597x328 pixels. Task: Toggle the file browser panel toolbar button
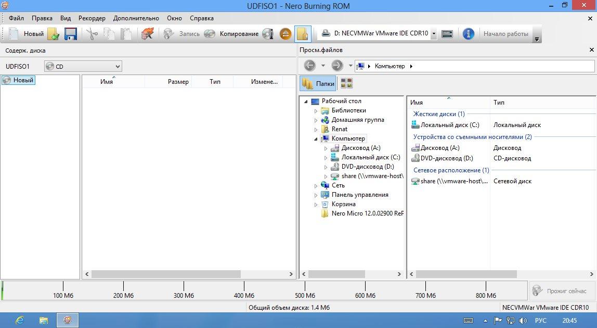pos(303,33)
